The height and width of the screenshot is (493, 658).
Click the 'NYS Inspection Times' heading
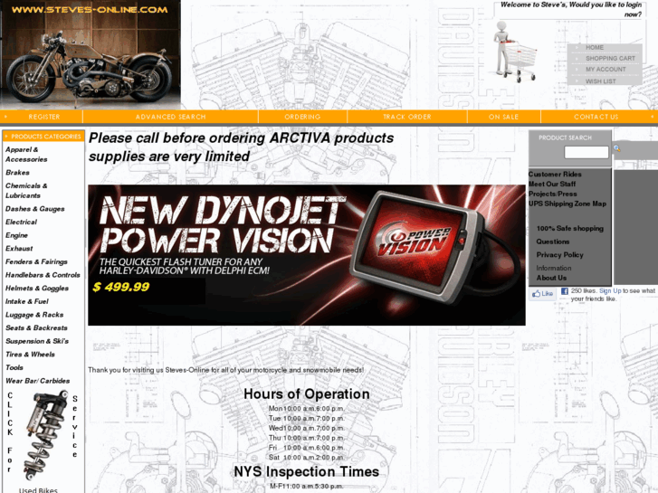tap(307, 471)
